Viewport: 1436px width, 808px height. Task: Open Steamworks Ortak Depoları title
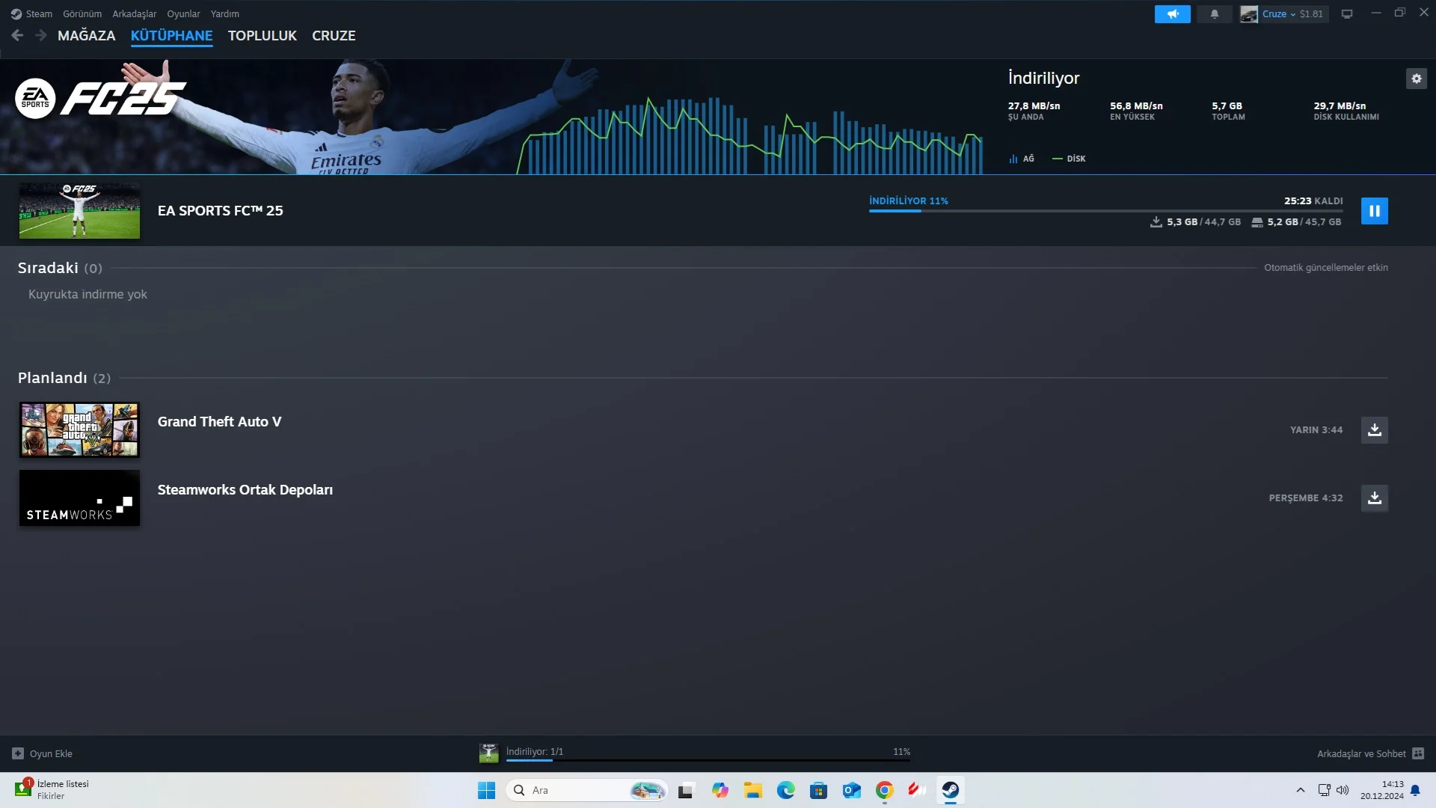click(x=245, y=490)
